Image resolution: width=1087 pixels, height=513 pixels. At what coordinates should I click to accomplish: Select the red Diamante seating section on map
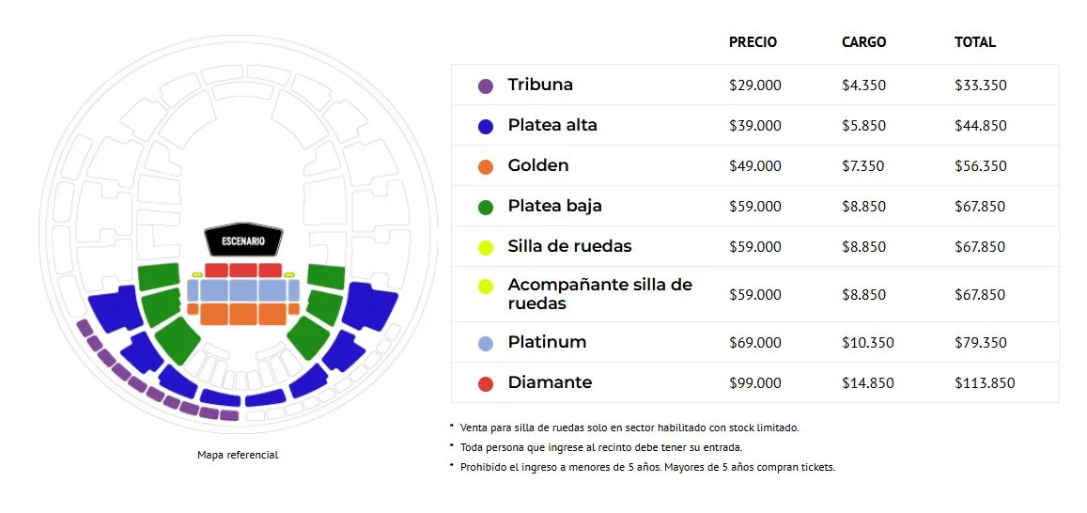[x=243, y=271]
